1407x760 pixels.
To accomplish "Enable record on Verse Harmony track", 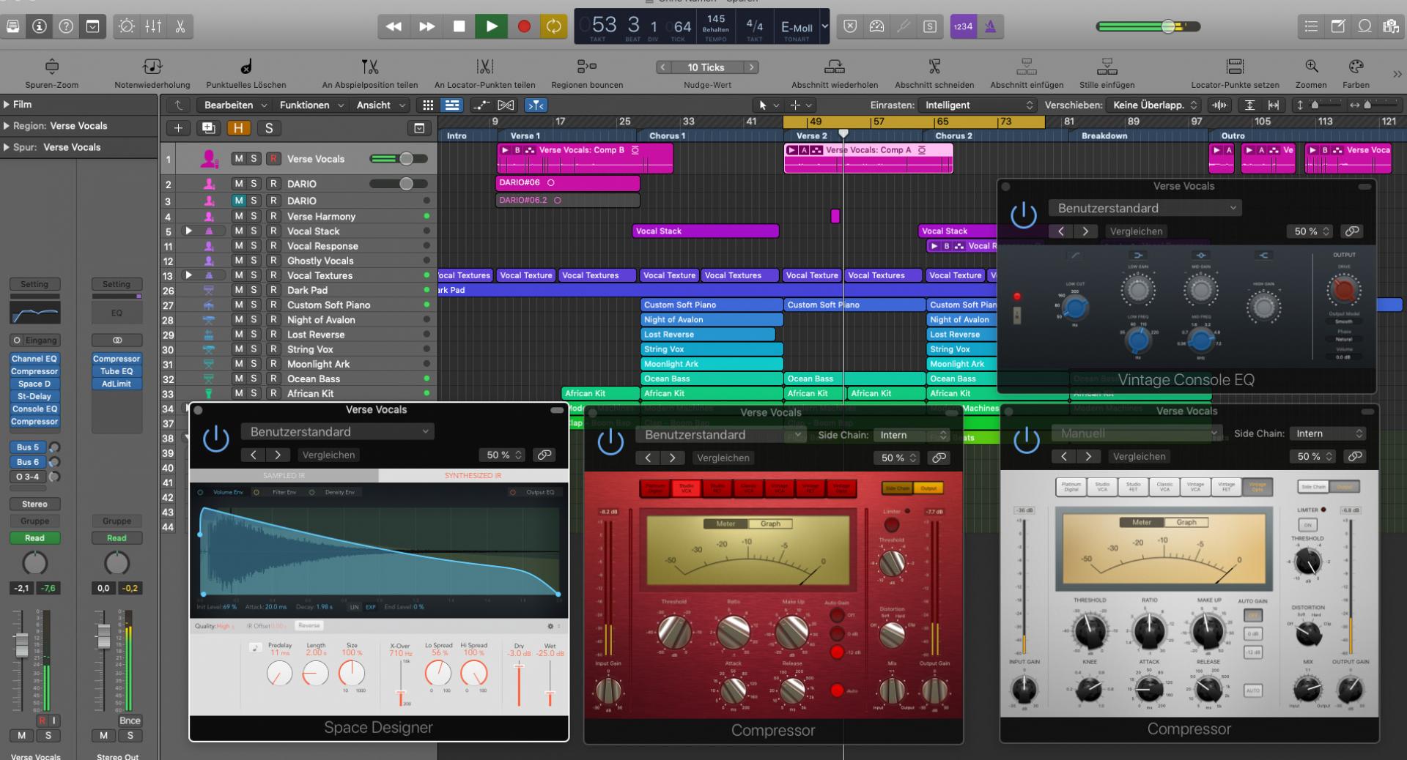I will (273, 216).
